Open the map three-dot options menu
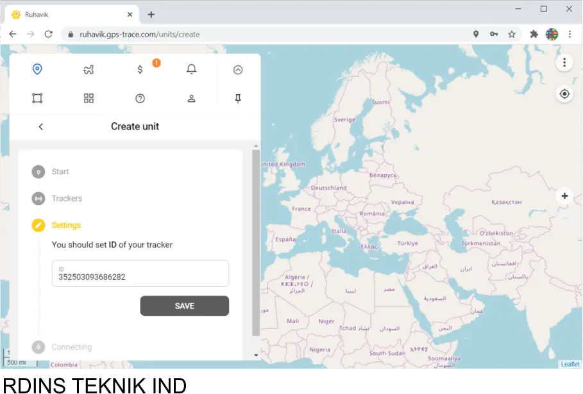This screenshot has width=583, height=394. 564,62
